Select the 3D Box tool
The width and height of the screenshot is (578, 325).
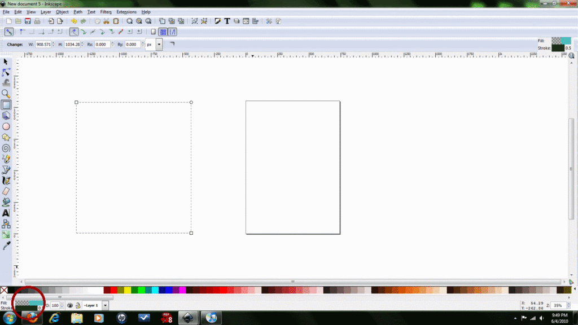pos(6,116)
